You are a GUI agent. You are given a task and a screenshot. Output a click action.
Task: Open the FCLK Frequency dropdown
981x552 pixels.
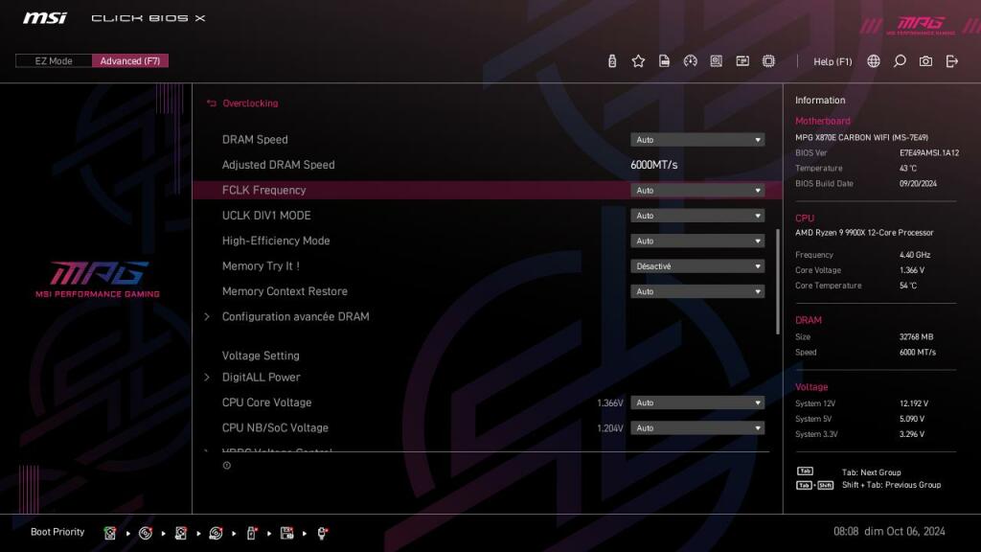tap(697, 190)
